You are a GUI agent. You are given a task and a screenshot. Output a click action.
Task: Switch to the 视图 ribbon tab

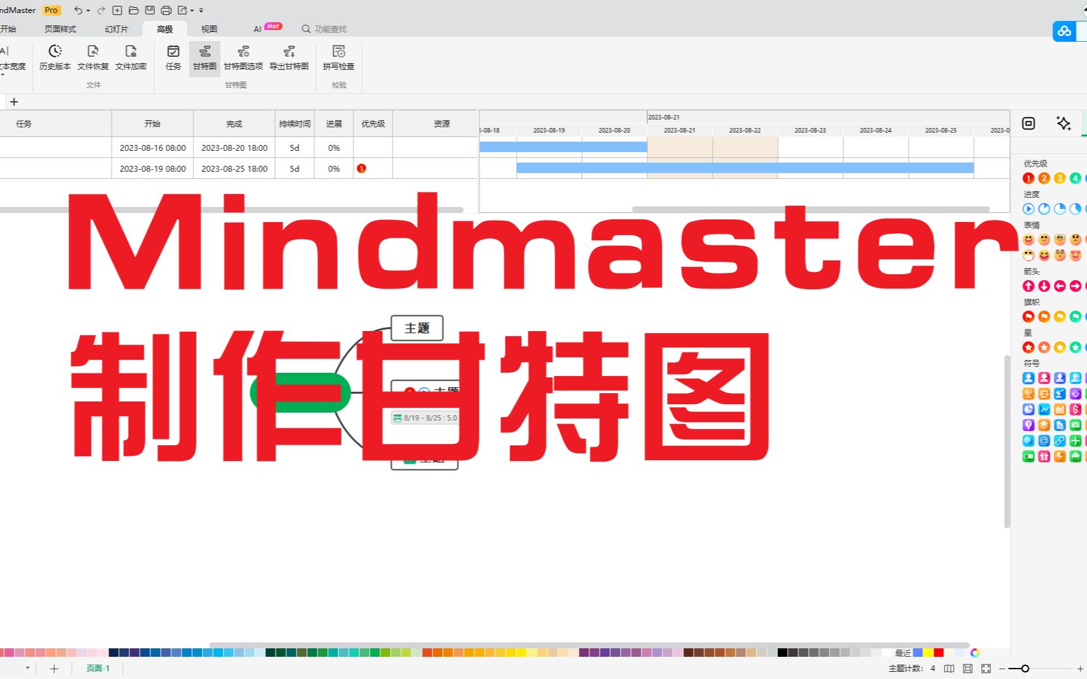click(209, 29)
